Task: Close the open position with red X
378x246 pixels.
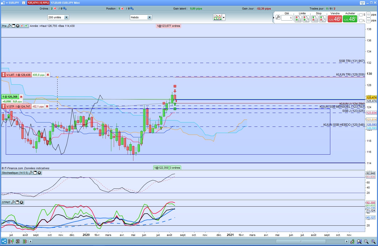Action: point(122,9)
